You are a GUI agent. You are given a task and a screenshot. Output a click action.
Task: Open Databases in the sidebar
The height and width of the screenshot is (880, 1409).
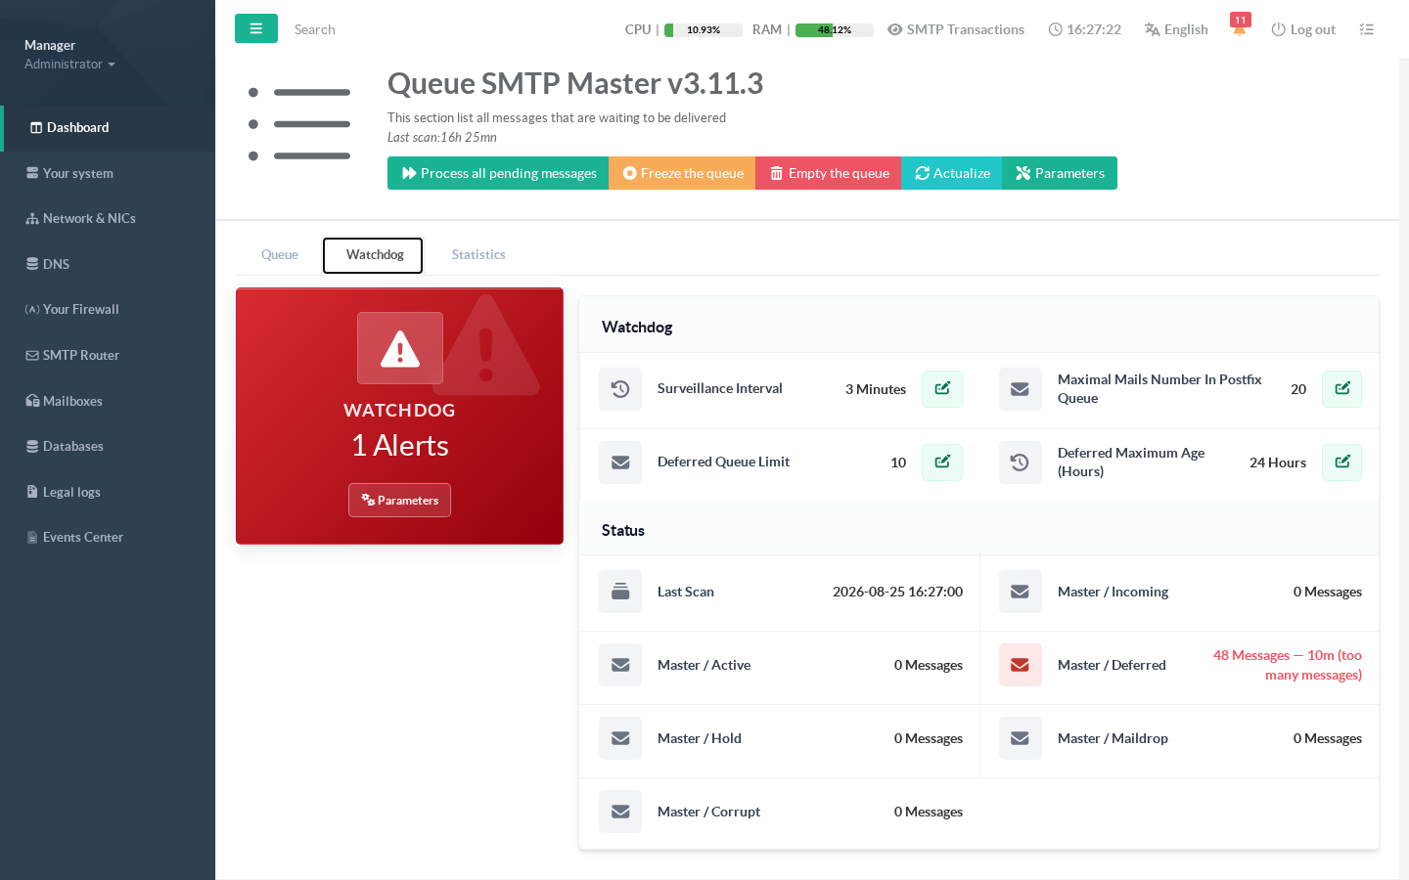click(108, 447)
